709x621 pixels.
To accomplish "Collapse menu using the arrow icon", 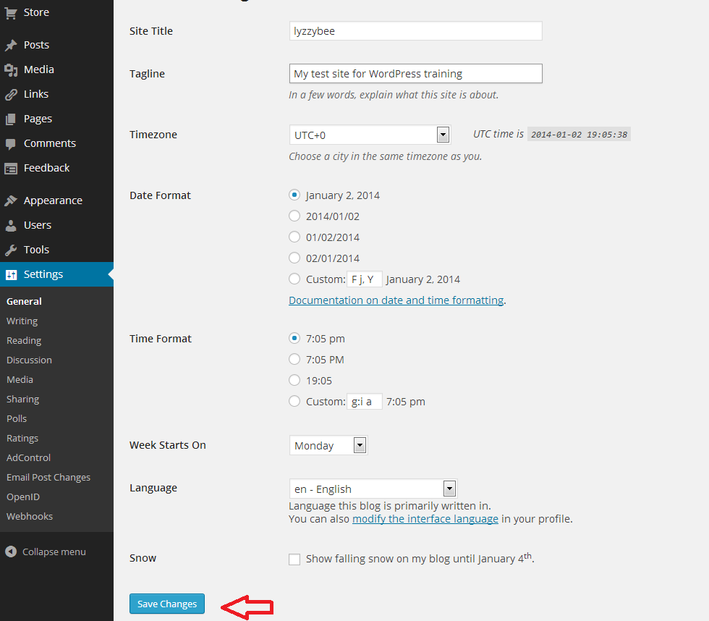I will [x=11, y=552].
